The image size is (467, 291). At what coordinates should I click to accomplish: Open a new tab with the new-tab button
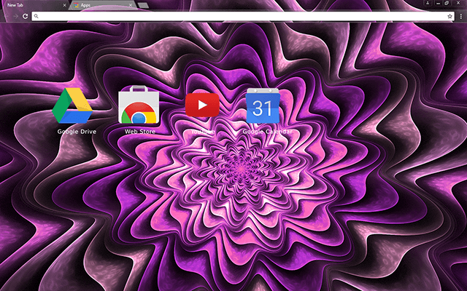pyautogui.click(x=143, y=5)
